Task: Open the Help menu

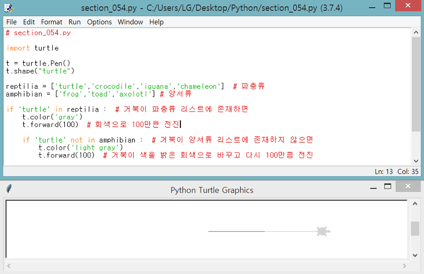Action: (x=157, y=22)
